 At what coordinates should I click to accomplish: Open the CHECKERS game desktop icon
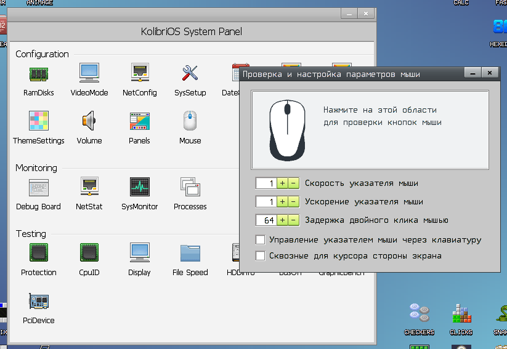coord(419,313)
